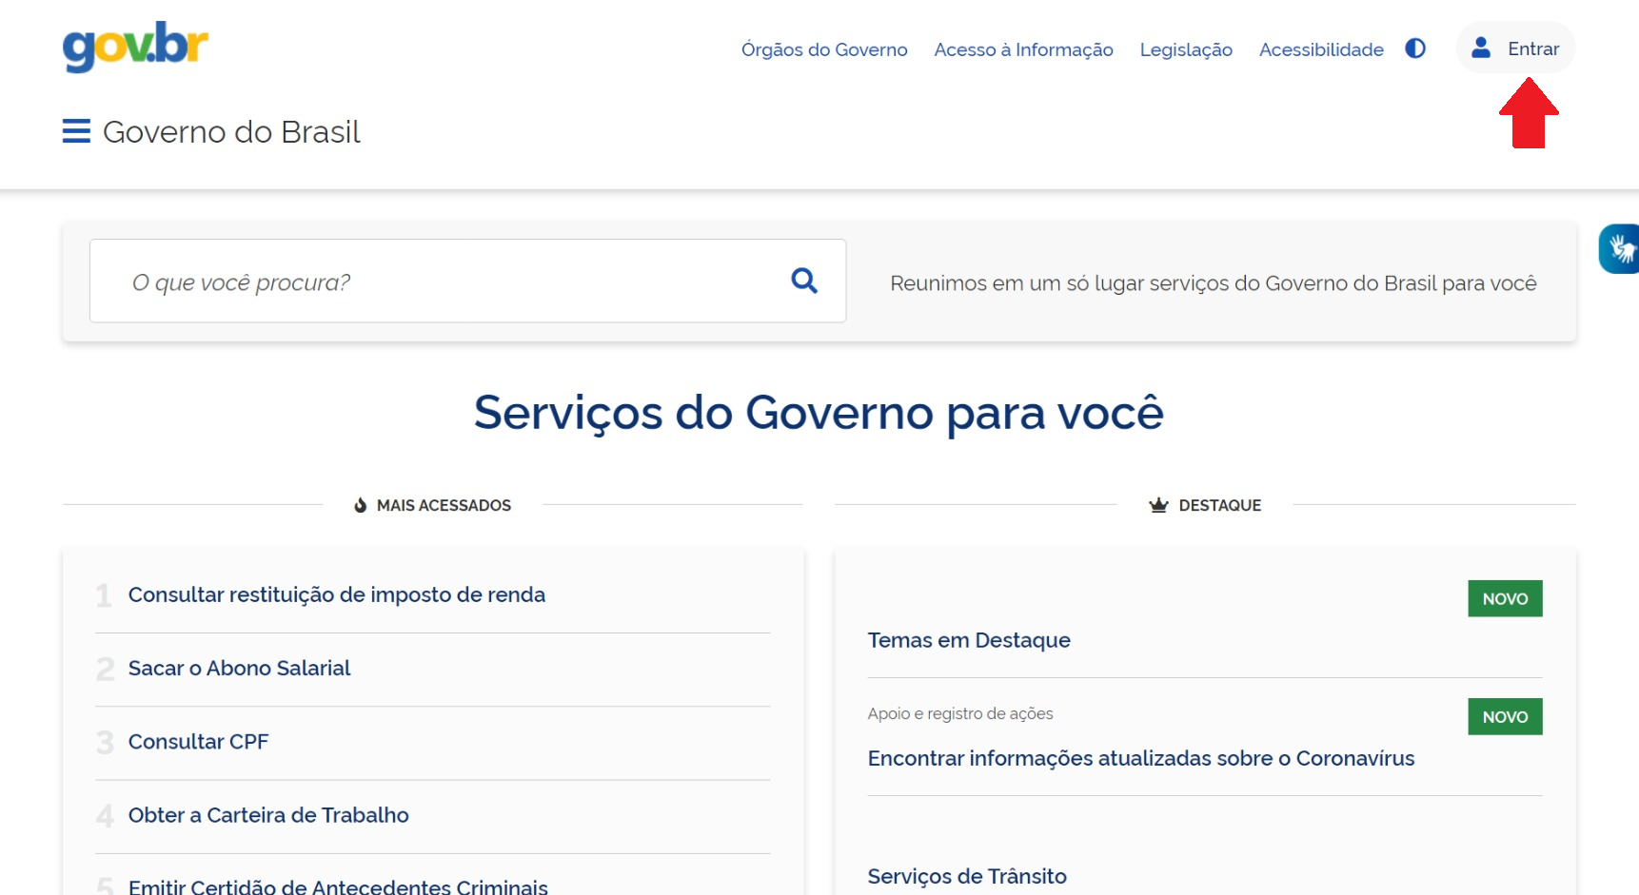Screen dimensions: 1639x895
Task: Open the Acessibilidade menu link
Action: tap(1321, 49)
